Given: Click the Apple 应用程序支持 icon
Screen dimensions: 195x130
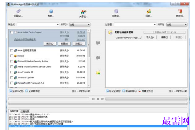Looking at the screenshot, I should tap(16, 50).
